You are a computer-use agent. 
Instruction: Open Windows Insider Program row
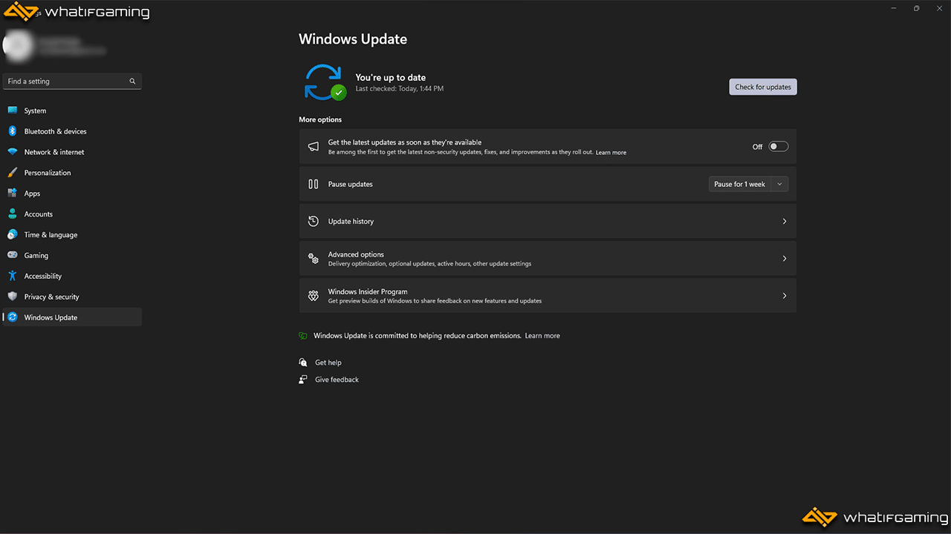pyautogui.click(x=548, y=296)
